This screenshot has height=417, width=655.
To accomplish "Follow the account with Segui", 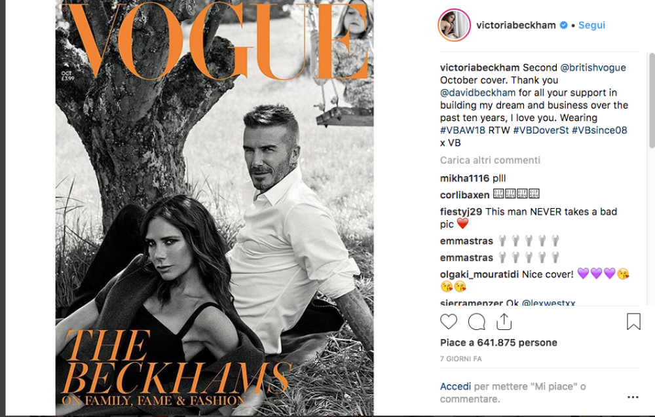I will [x=591, y=25].
